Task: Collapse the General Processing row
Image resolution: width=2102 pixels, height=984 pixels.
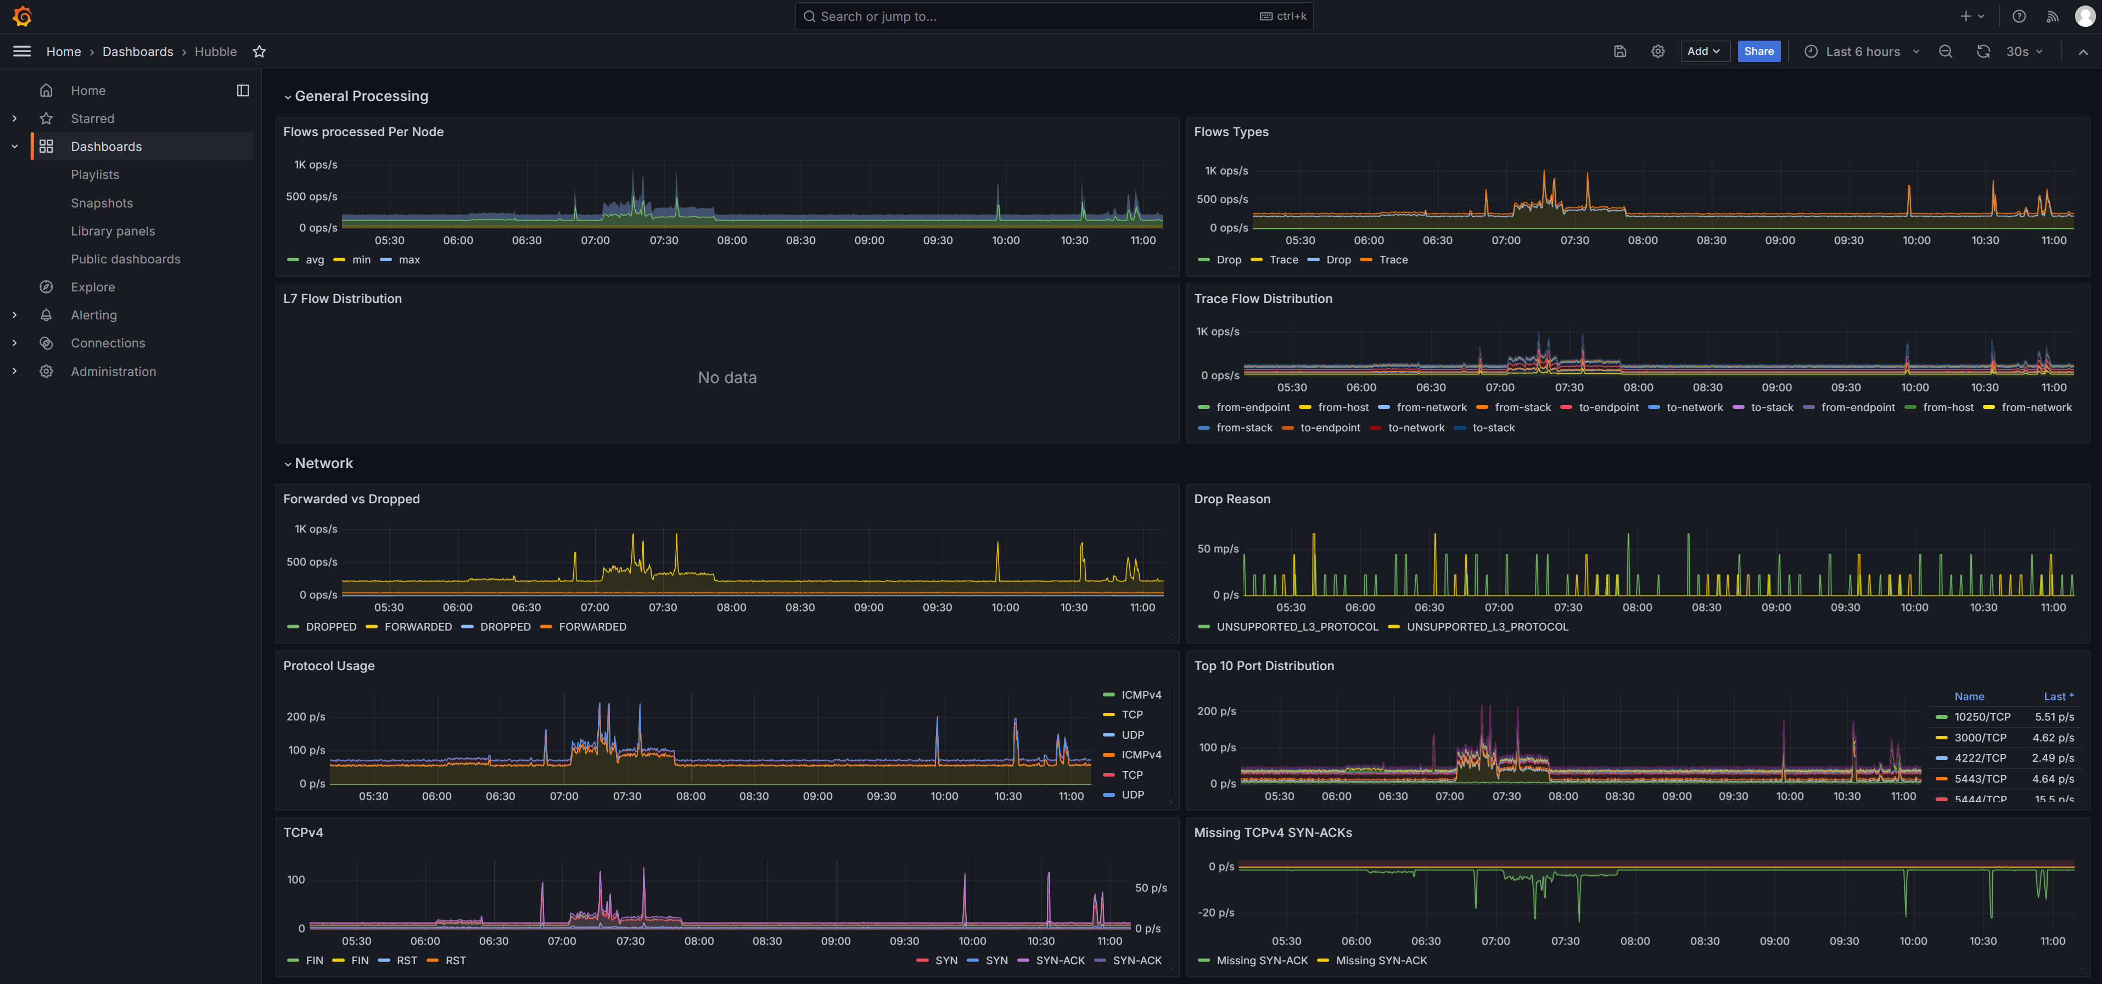Action: click(x=288, y=97)
